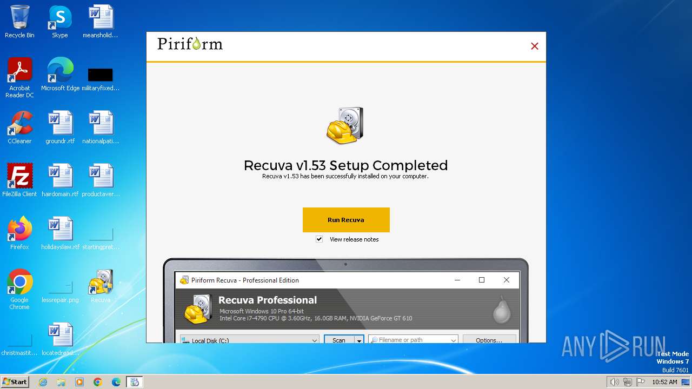The height and width of the screenshot is (389, 692).
Task: Select the "Recuva v1.53 Setup Completed" heading
Action: click(346, 165)
